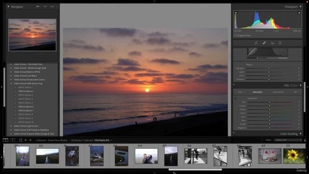Image resolution: width=309 pixels, height=174 pixels.
Task: Expand the Video School Black & White folder
Action: click(11, 72)
